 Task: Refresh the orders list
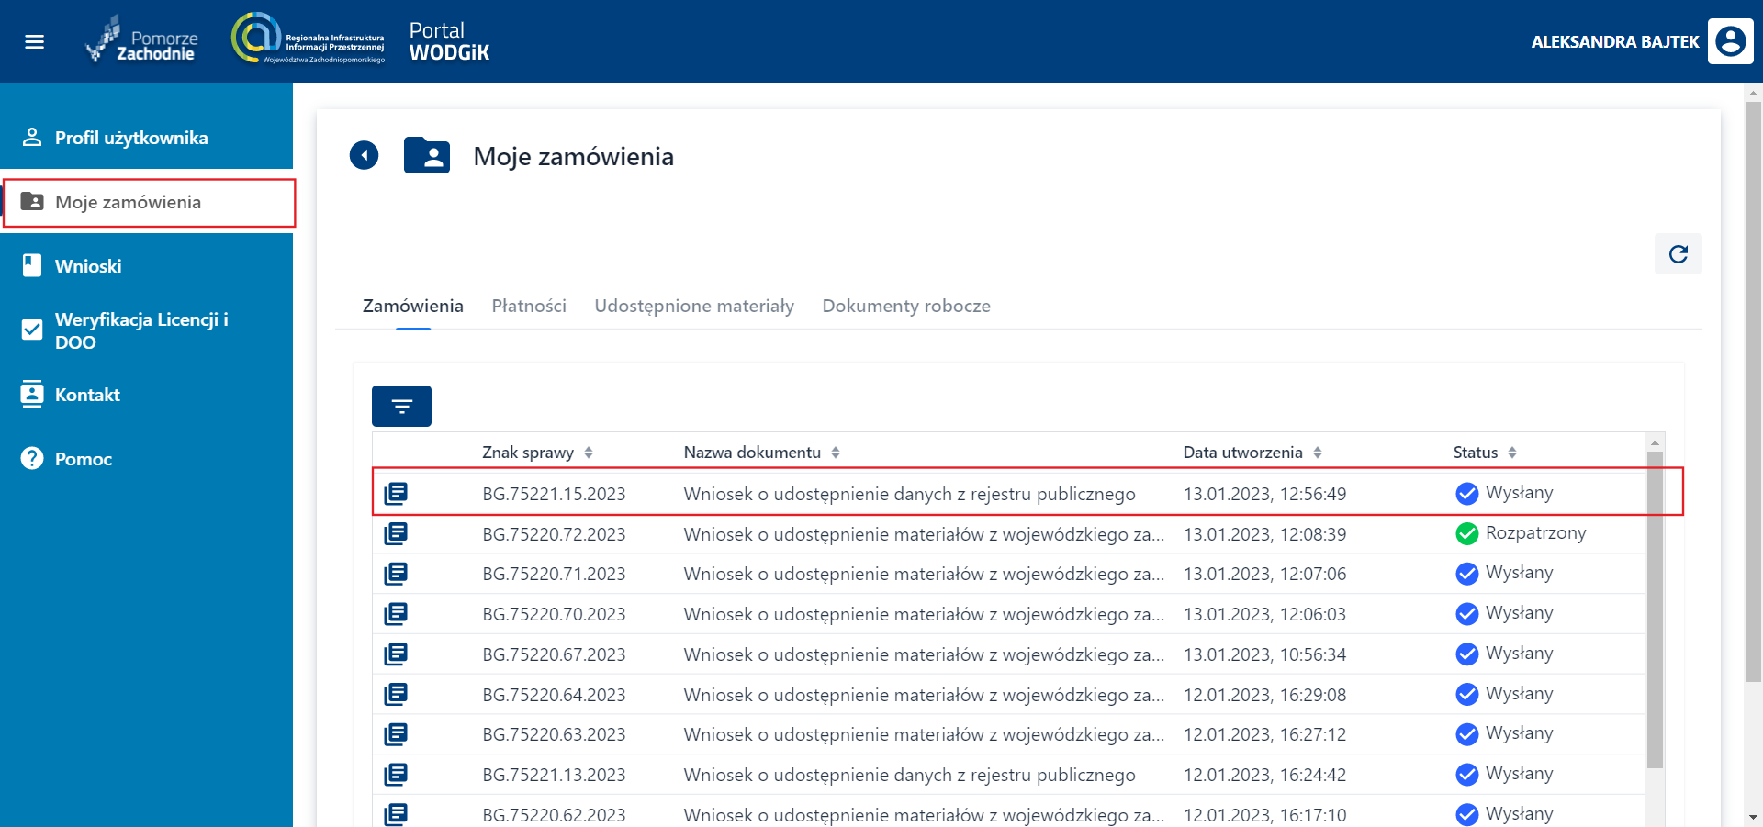1679,254
